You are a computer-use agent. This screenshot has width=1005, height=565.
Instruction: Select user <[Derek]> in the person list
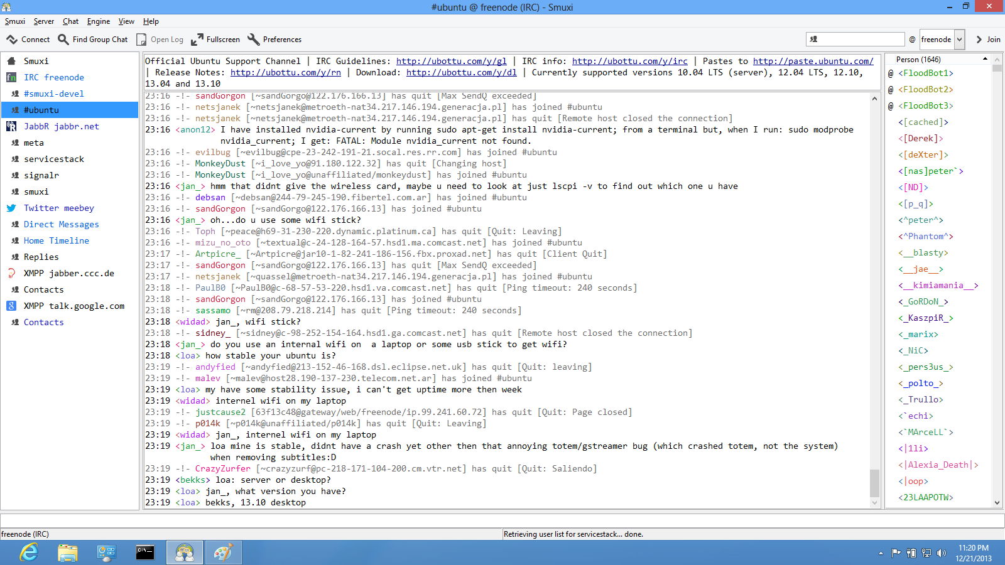click(x=921, y=138)
